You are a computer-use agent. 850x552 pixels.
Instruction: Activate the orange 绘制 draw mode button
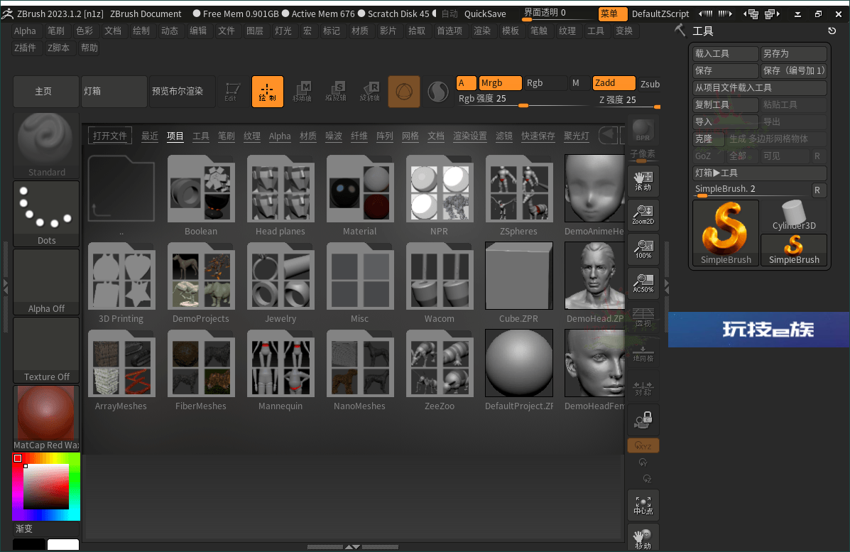pos(267,91)
